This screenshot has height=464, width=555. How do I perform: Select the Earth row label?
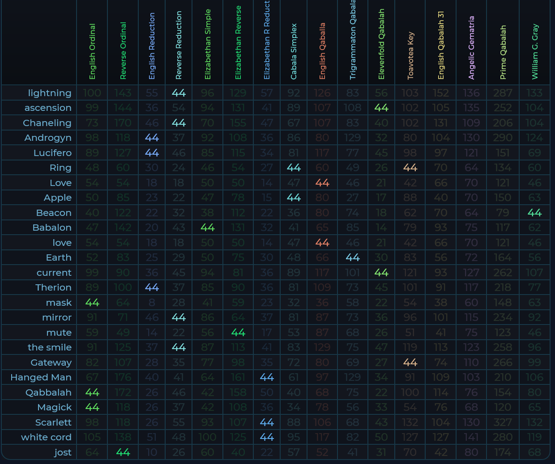pyautogui.click(x=59, y=257)
